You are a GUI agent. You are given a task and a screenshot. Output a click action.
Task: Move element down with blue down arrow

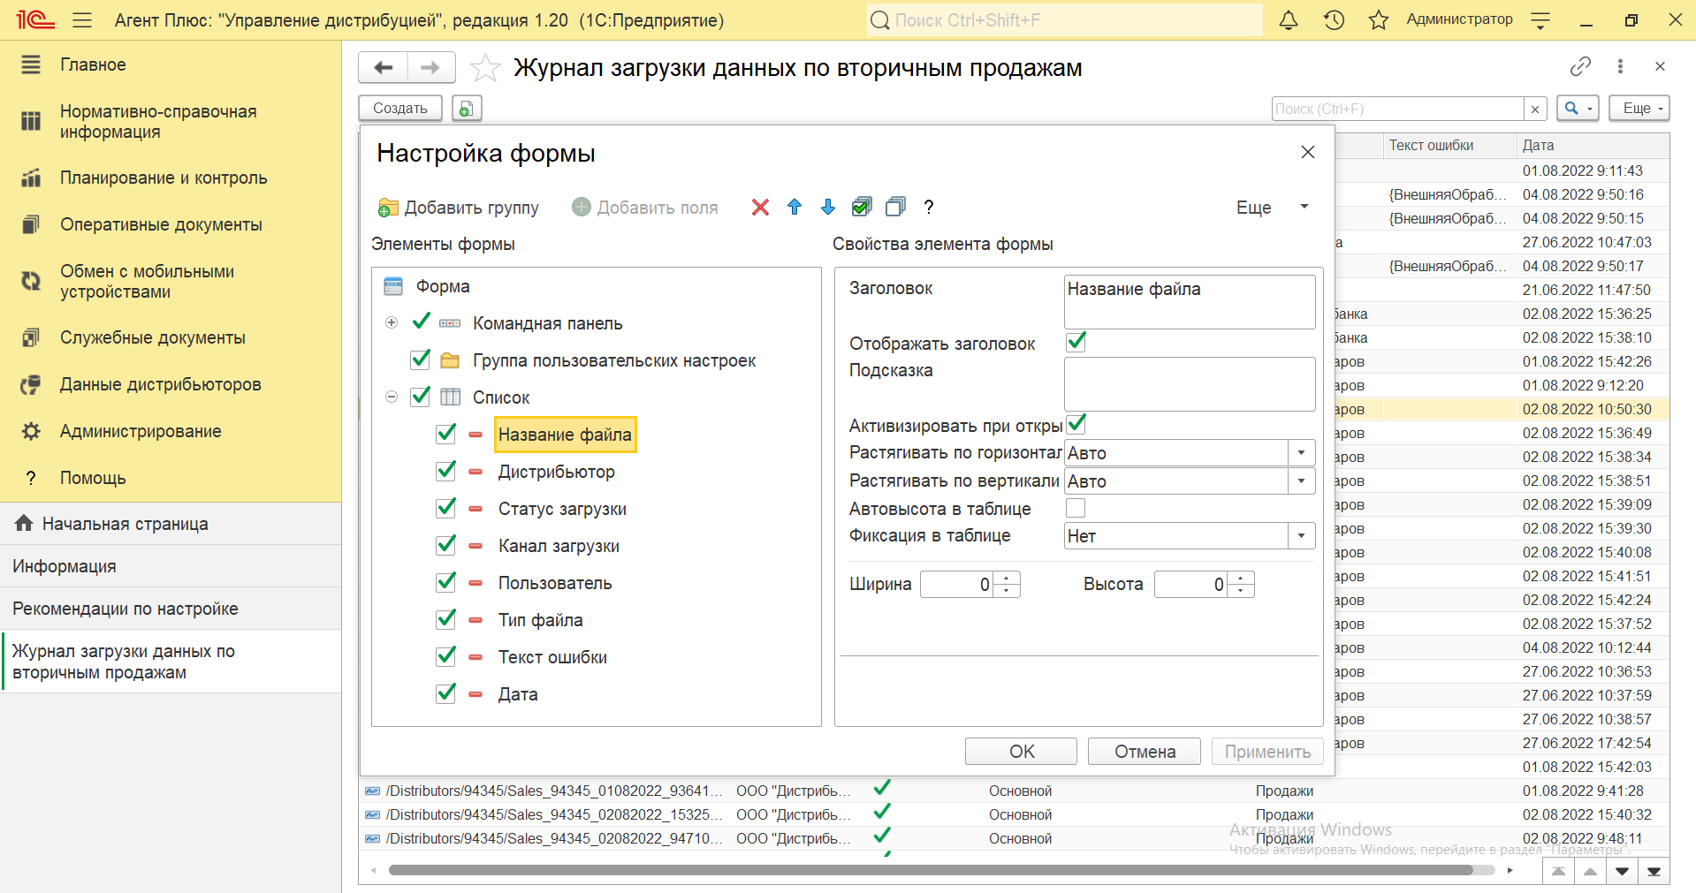point(828,207)
